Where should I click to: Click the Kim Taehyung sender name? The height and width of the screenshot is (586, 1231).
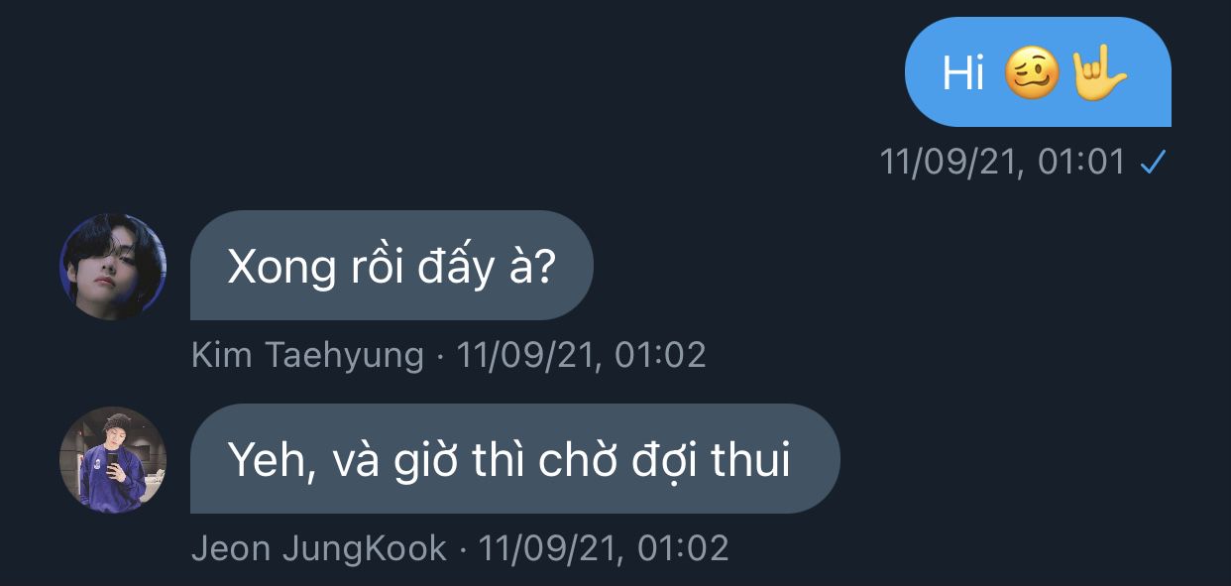tap(307, 355)
